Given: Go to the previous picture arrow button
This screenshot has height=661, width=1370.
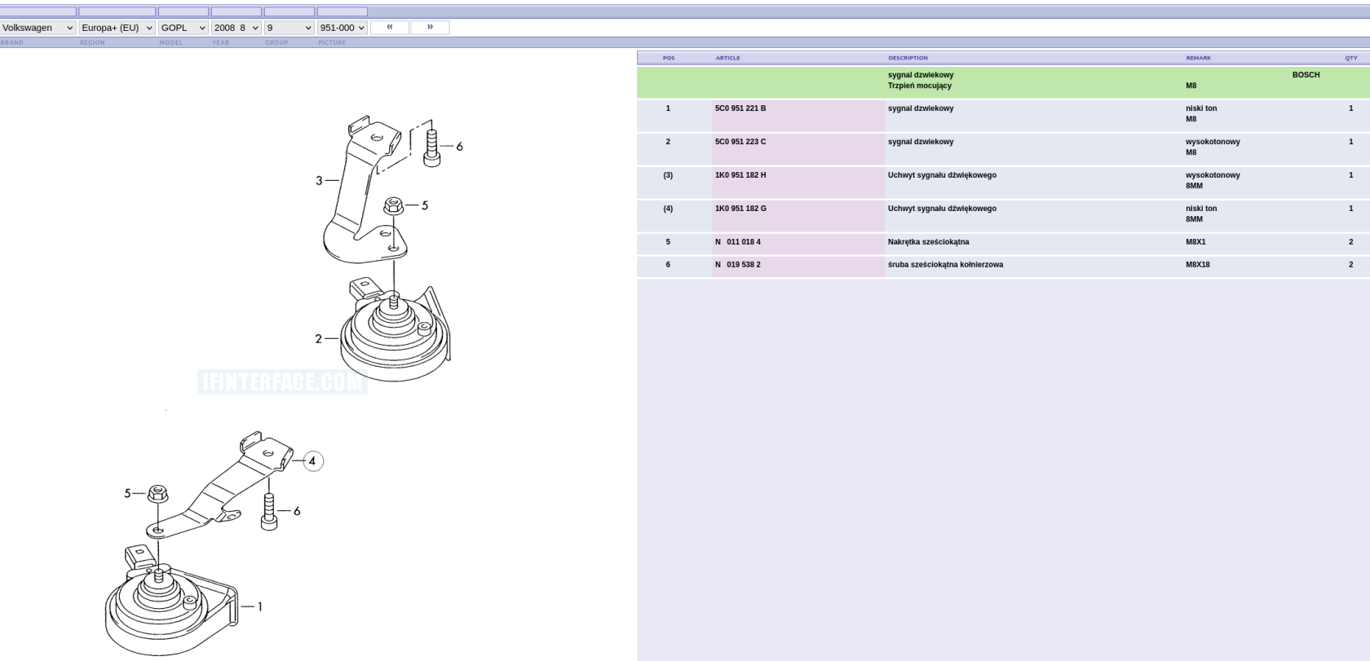Looking at the screenshot, I should 390,27.
